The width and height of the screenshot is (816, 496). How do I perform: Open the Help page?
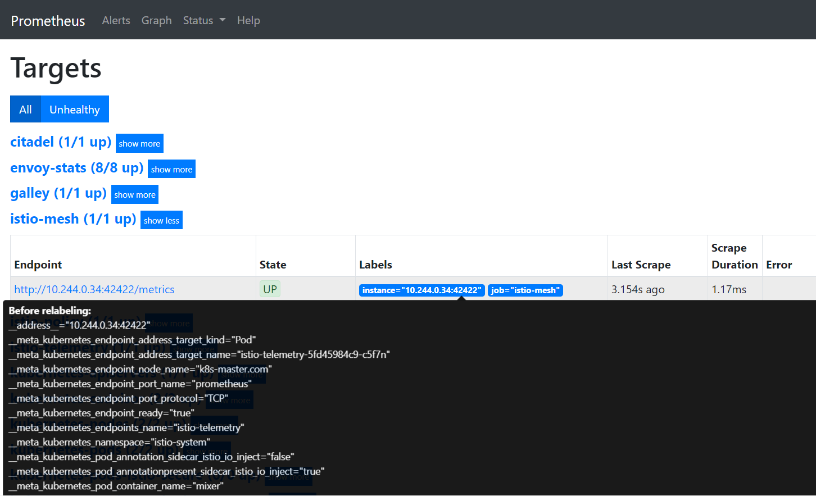(248, 20)
